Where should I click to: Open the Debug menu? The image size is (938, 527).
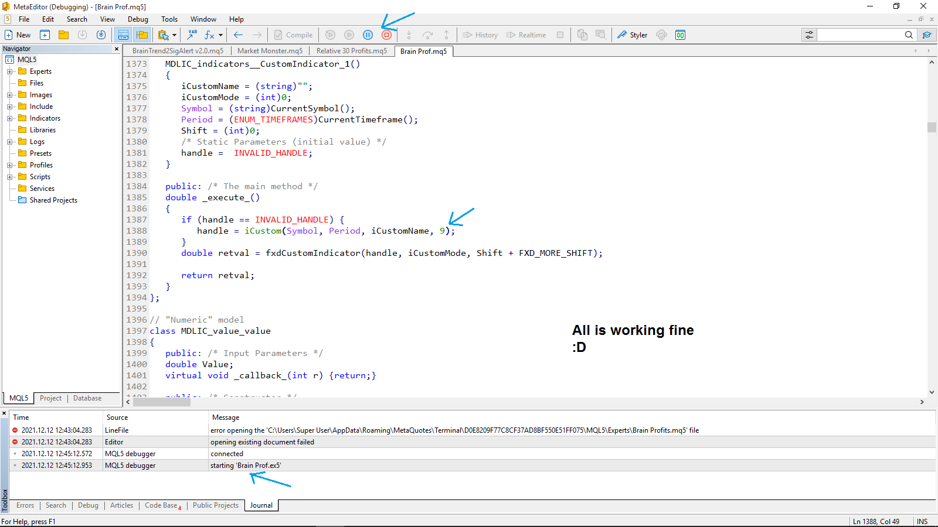click(x=138, y=19)
